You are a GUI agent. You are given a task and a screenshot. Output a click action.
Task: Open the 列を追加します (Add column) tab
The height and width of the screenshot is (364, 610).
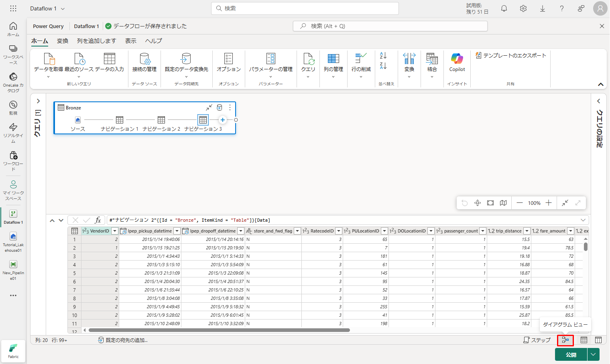pos(96,41)
